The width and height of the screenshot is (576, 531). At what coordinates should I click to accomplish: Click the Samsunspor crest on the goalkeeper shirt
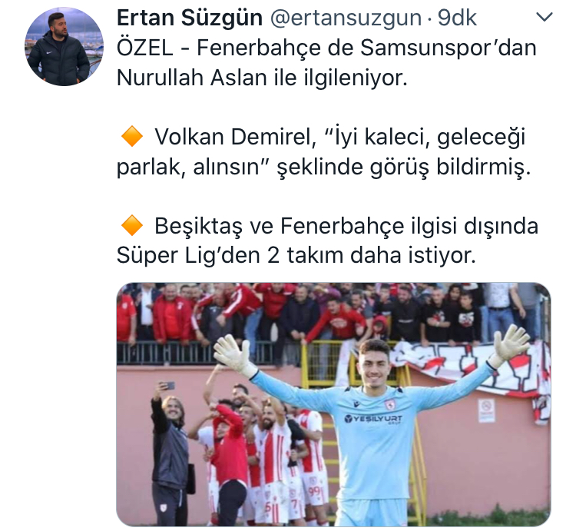[x=389, y=404]
